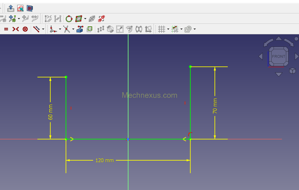Click the grey Offset geometry icon
299x190 pixels.
(x=129, y=29)
